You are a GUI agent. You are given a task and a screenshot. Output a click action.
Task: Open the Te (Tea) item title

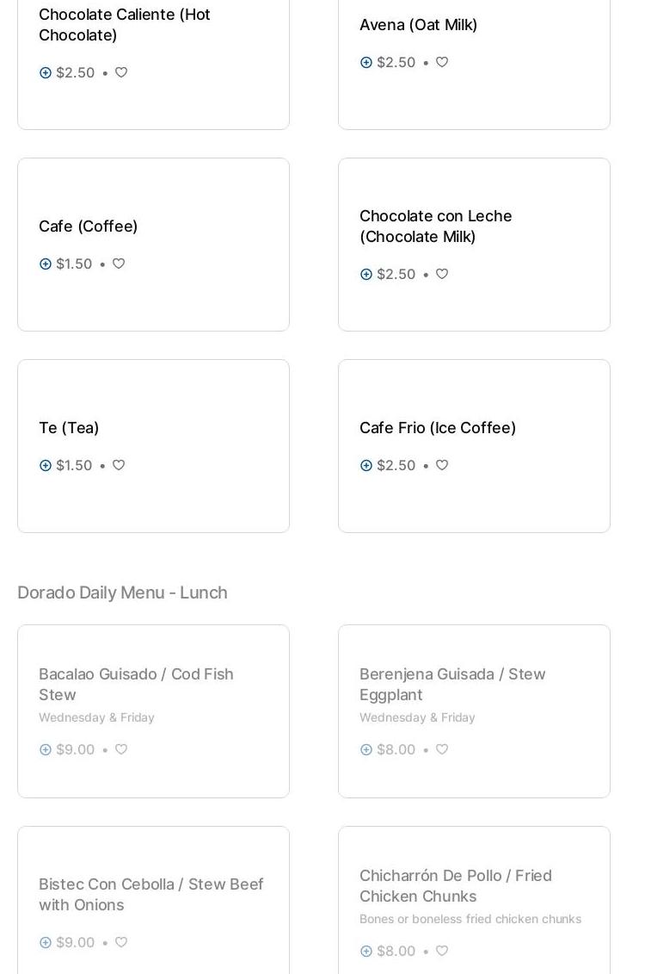[x=69, y=428]
